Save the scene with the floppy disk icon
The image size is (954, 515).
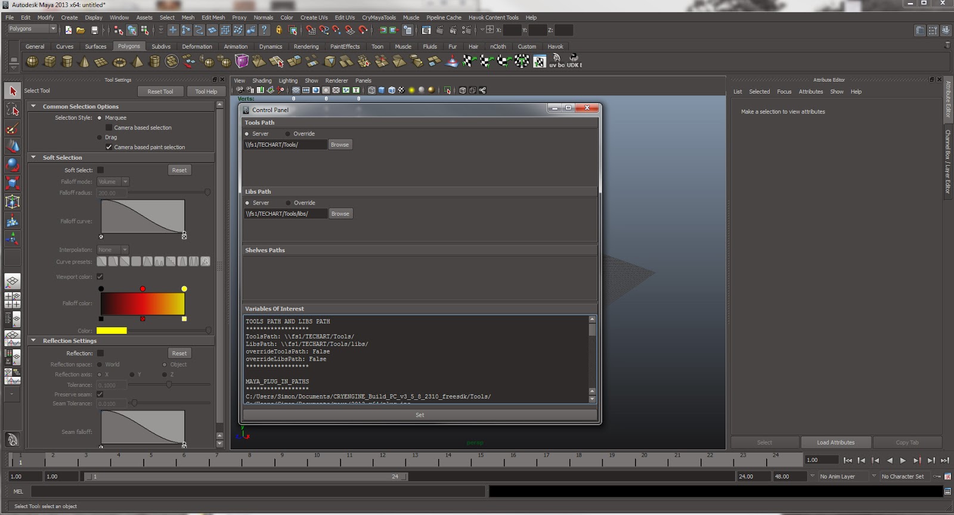tap(94, 30)
